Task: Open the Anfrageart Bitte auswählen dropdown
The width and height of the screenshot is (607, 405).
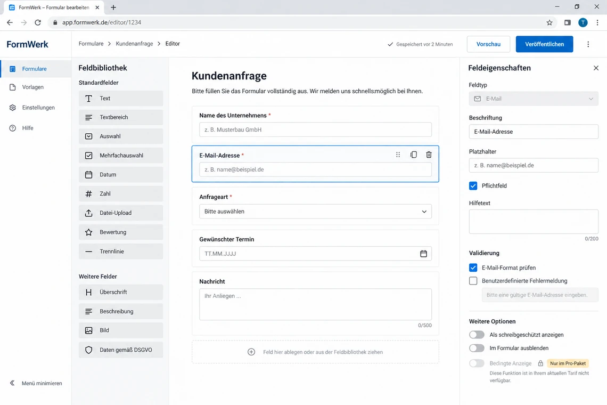Action: (x=315, y=212)
